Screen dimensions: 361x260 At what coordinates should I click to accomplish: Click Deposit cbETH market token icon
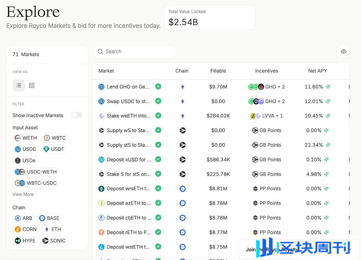101,218
